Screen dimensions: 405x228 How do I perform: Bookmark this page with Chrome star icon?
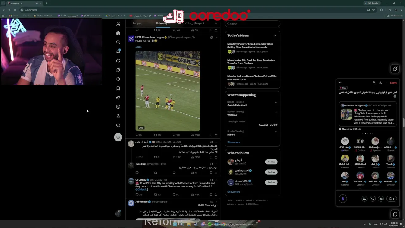[x=373, y=10]
